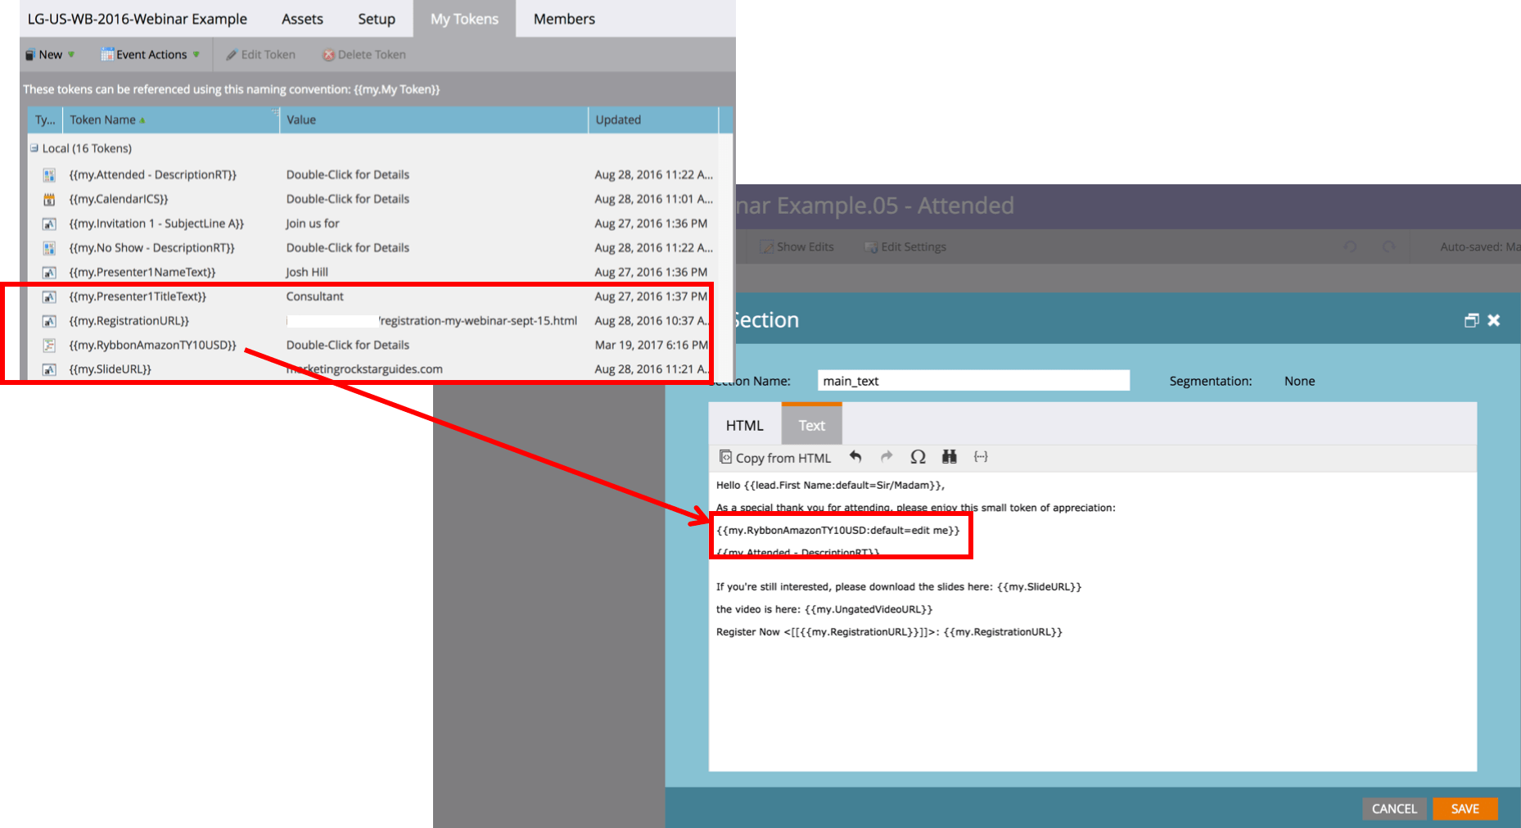This screenshot has height=828, width=1521.
Task: Click the SAVE button
Action: tap(1465, 808)
